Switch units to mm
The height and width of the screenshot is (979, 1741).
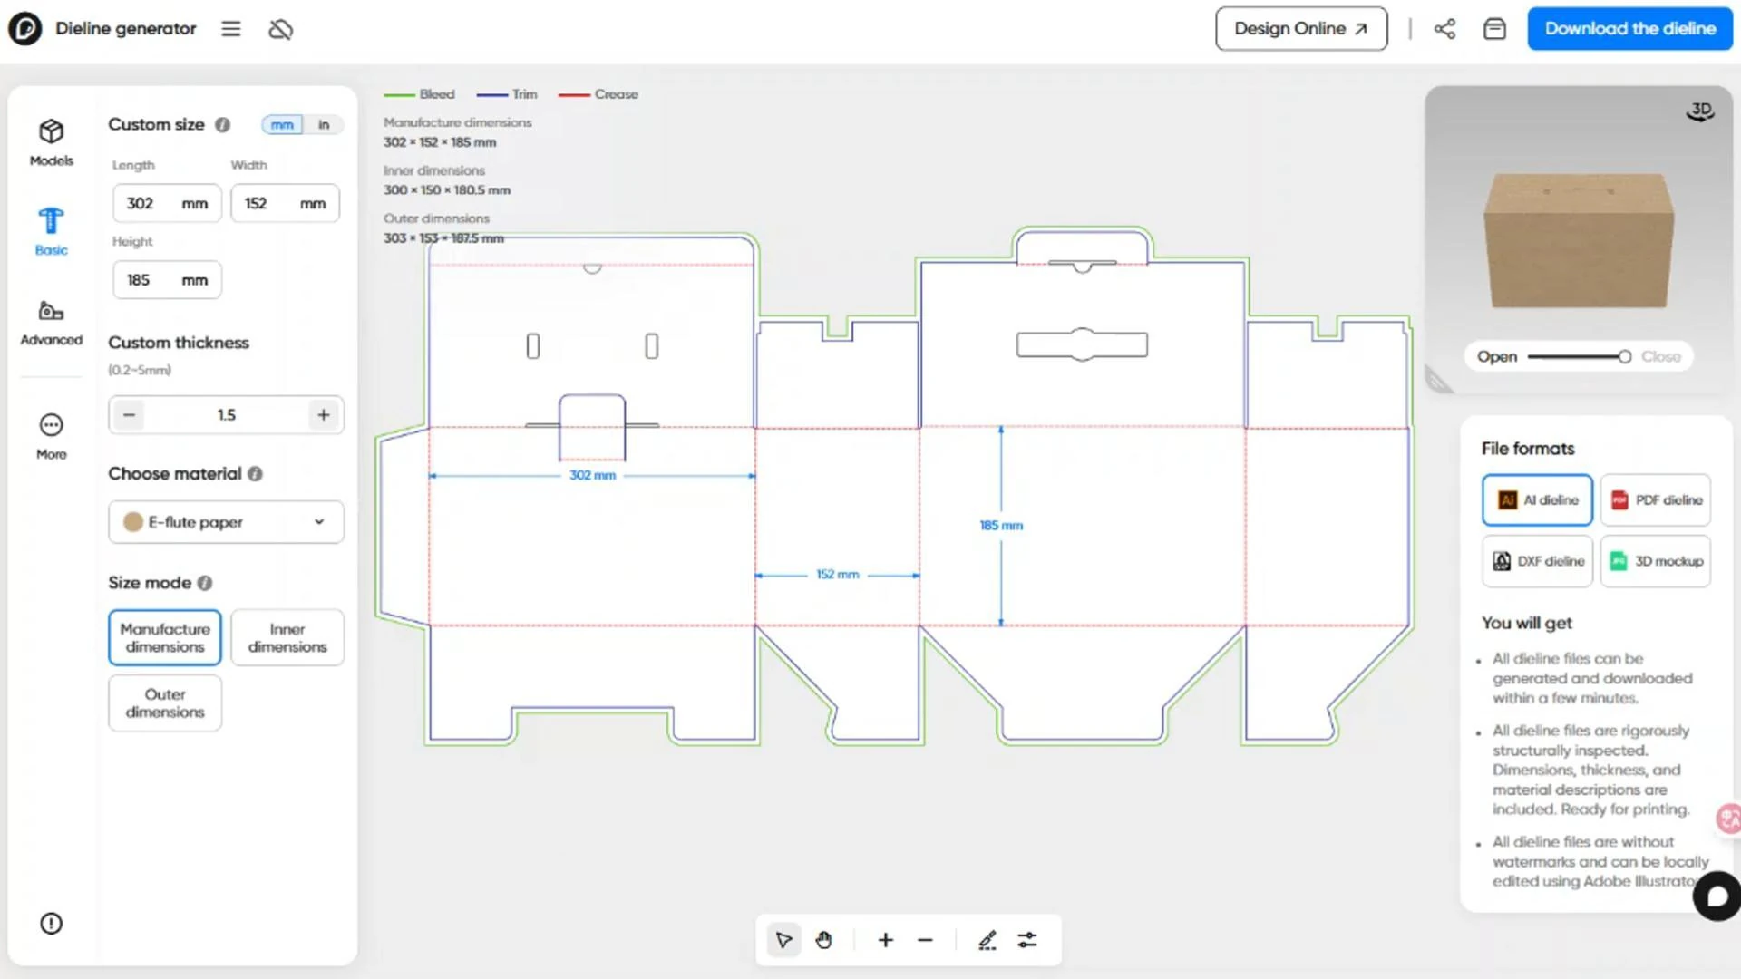point(282,124)
